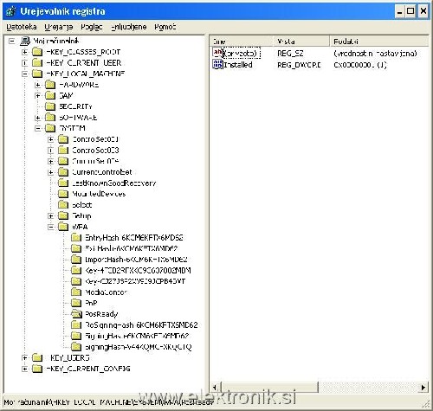Click the My Computer root icon
This screenshot has width=433, height=411.
[25, 41]
